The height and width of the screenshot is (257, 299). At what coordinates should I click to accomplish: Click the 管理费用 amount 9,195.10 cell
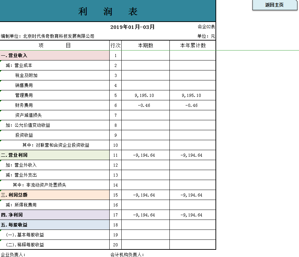coord(145,95)
